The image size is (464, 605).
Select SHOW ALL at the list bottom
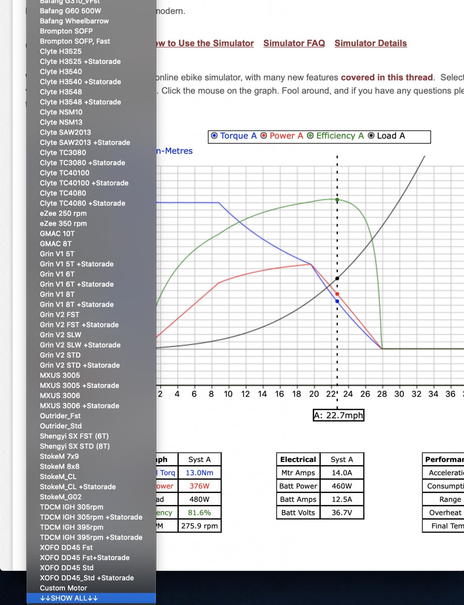(91, 598)
